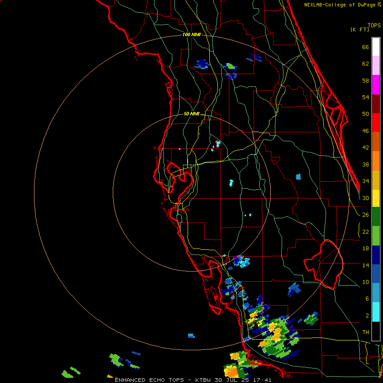
Task: Click the 66 value on the scale
Action: (x=366, y=47)
